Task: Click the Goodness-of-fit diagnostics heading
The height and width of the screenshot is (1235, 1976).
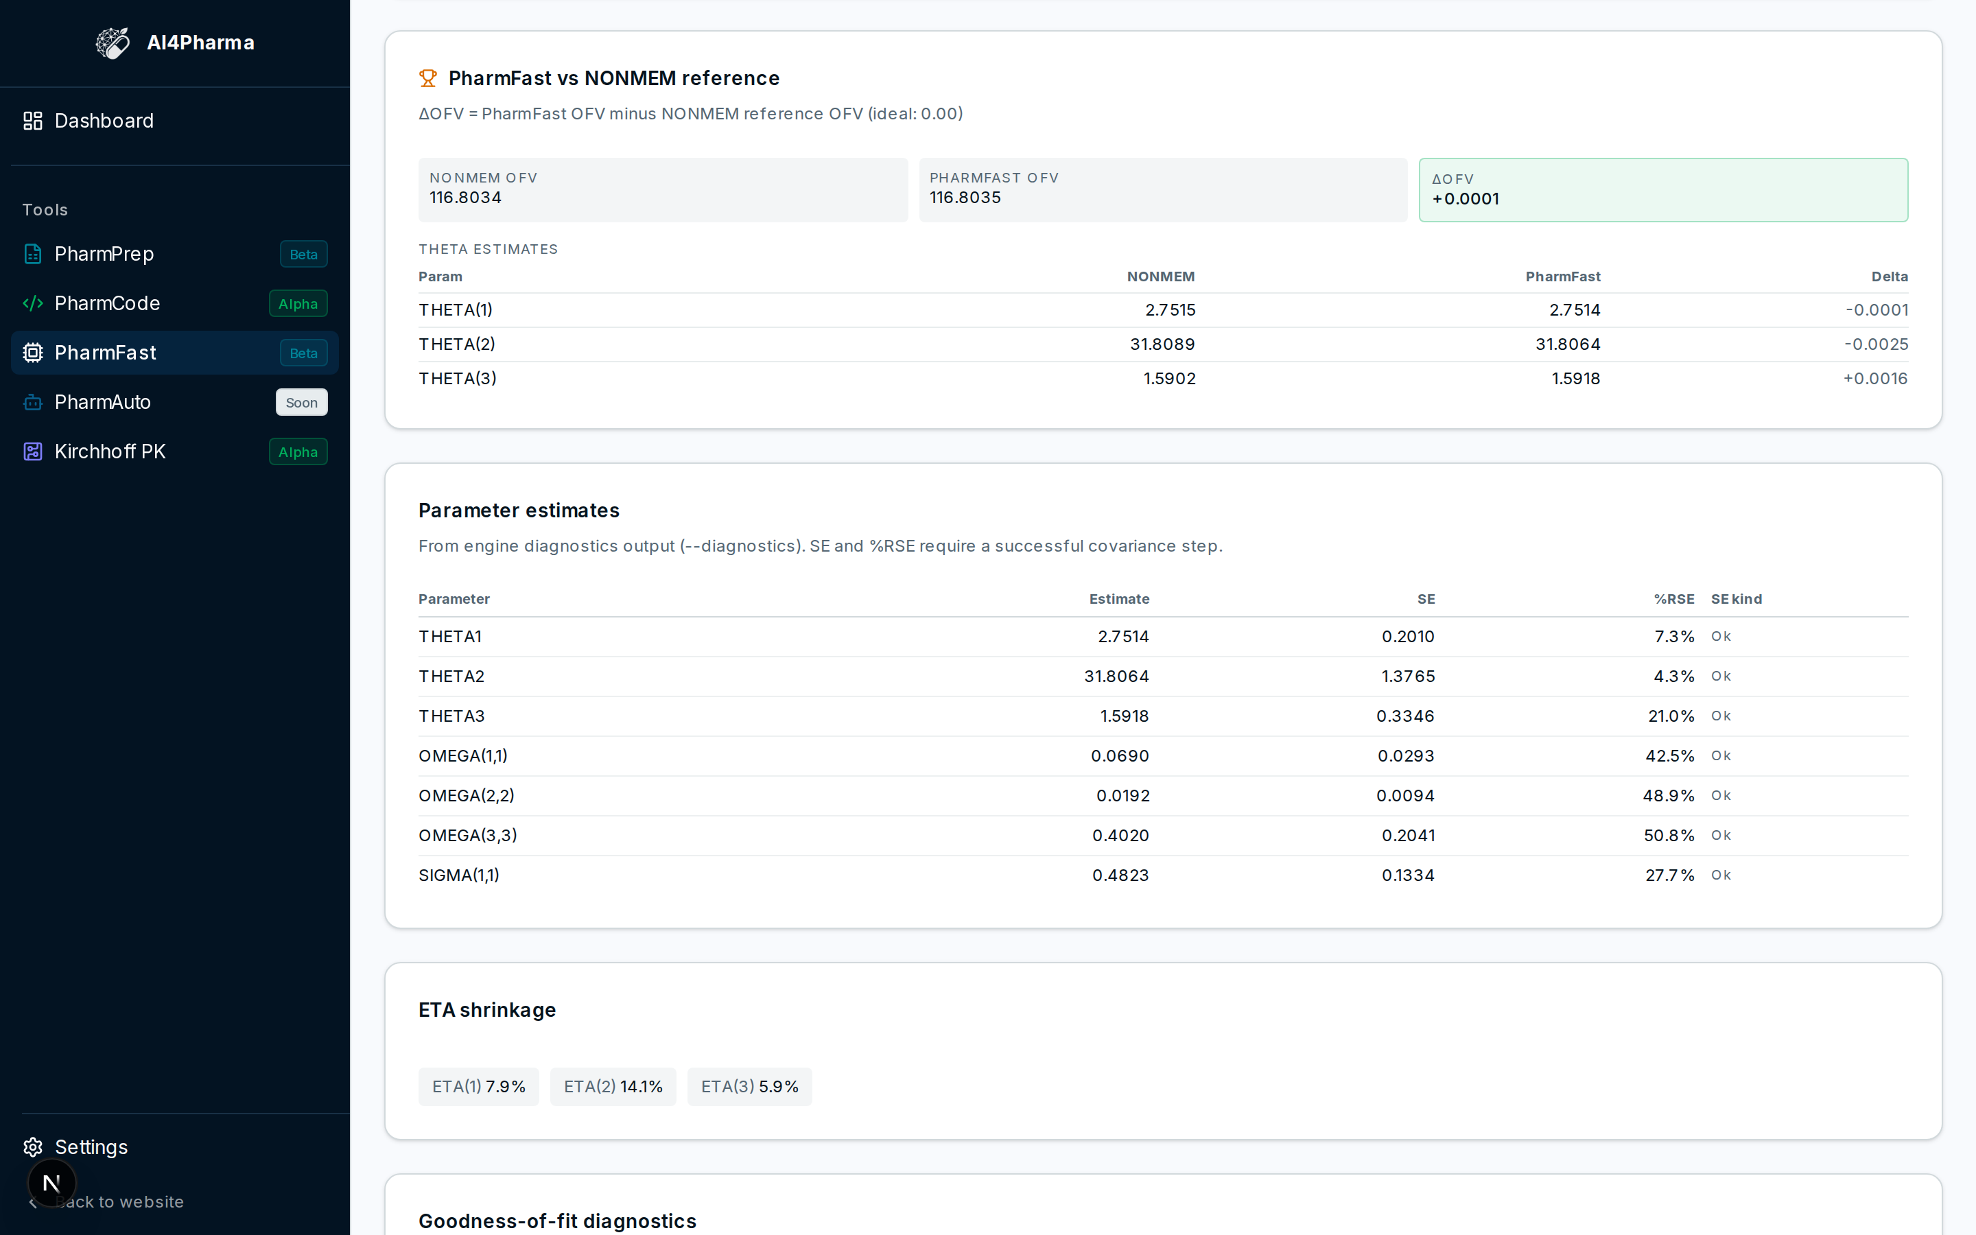Action: (x=557, y=1221)
